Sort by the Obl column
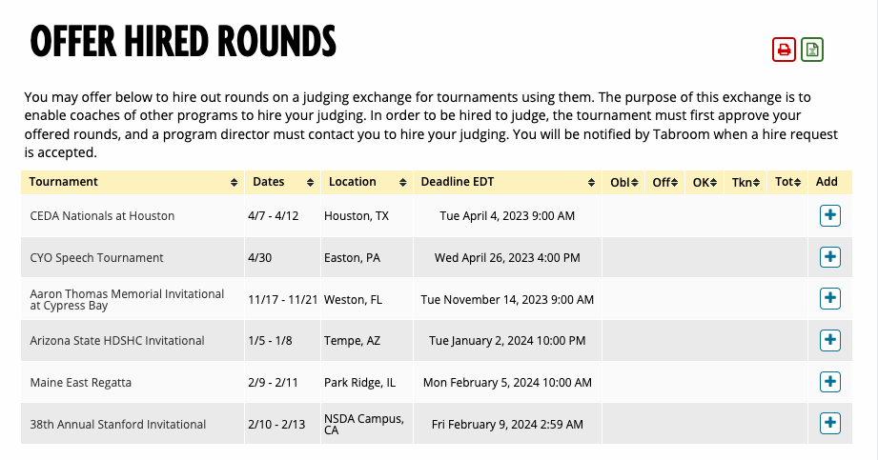This screenshot has height=460, width=878. point(623,182)
